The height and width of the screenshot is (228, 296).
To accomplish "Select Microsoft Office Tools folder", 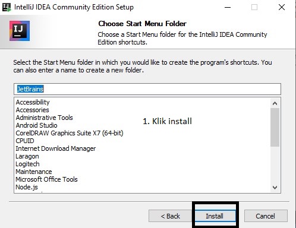I will (x=46, y=179).
